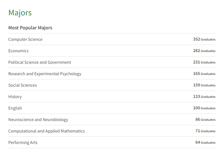
Task: Open the Computer Science major
Action: 25,39
